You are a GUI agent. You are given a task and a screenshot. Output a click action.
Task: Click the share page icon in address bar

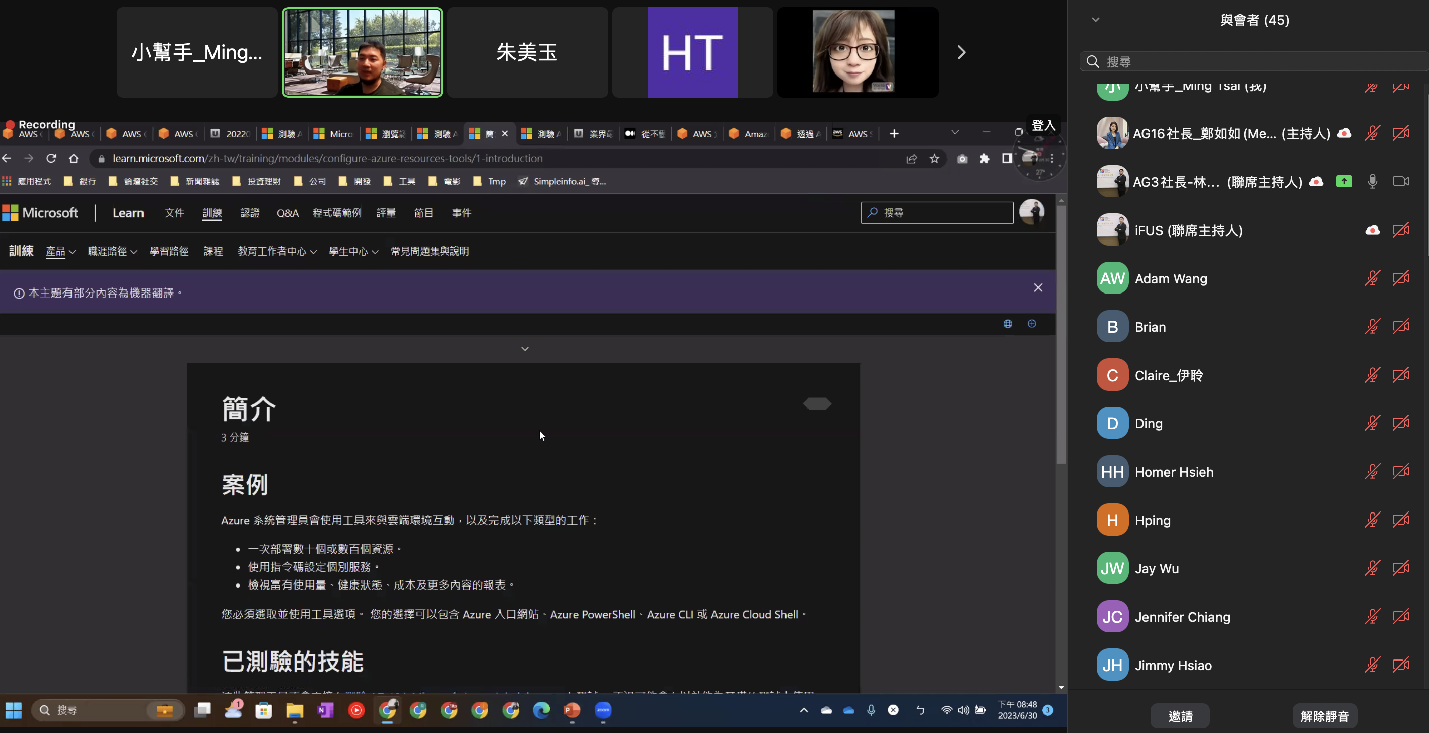coord(911,159)
